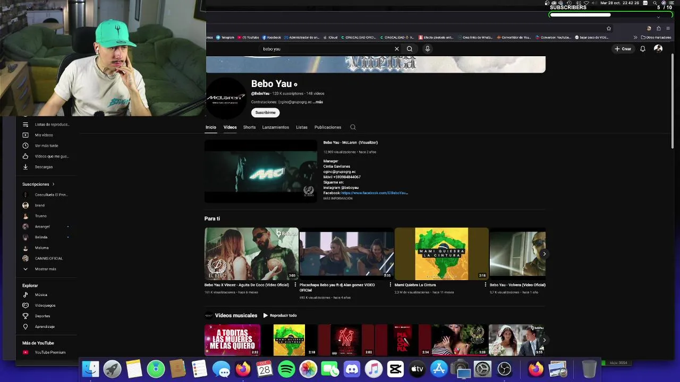The image size is (680, 382).
Task: Launch OBS from the Dock
Action: (x=504, y=369)
